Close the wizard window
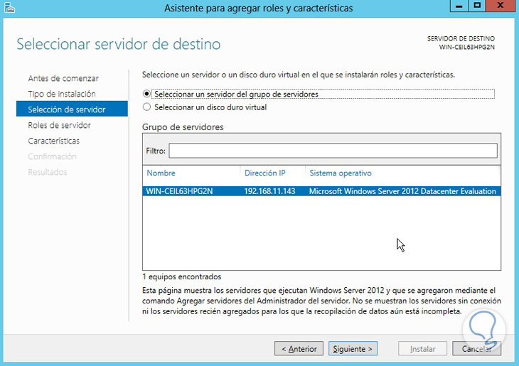 [x=500, y=6]
